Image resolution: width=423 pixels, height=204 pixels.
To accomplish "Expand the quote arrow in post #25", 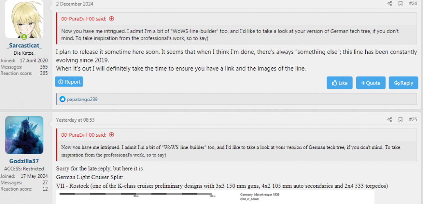I will (111, 135).
